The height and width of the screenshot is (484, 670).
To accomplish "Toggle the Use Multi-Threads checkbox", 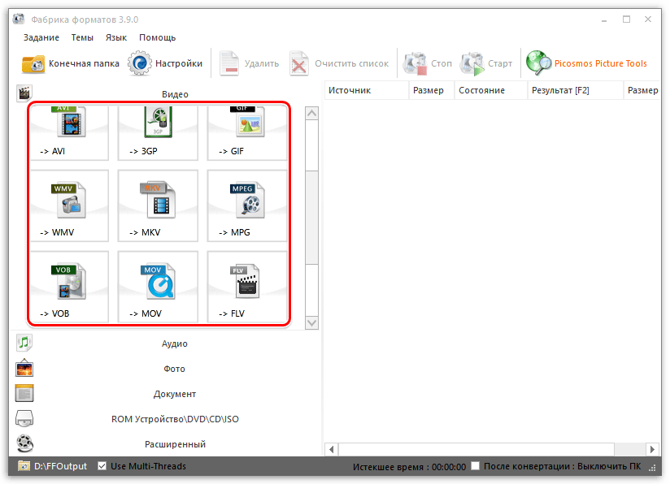I will pos(102,465).
